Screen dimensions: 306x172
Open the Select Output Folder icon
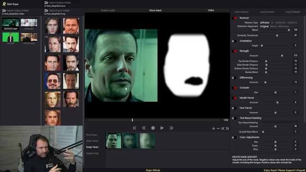tap(46, 3)
